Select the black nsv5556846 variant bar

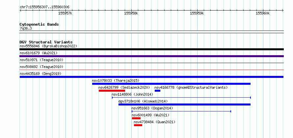151,49
